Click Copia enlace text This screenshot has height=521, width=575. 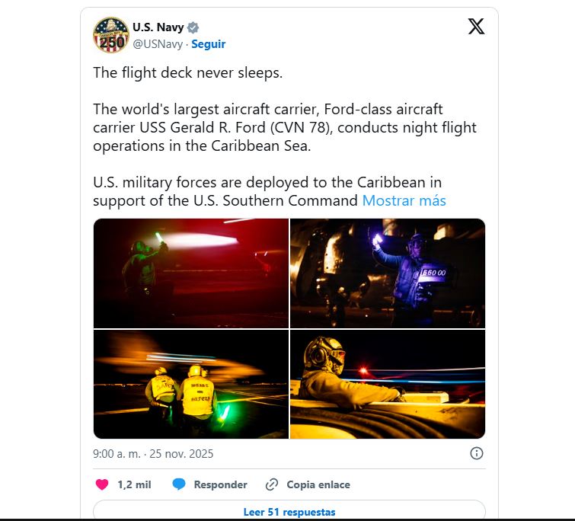(x=318, y=484)
